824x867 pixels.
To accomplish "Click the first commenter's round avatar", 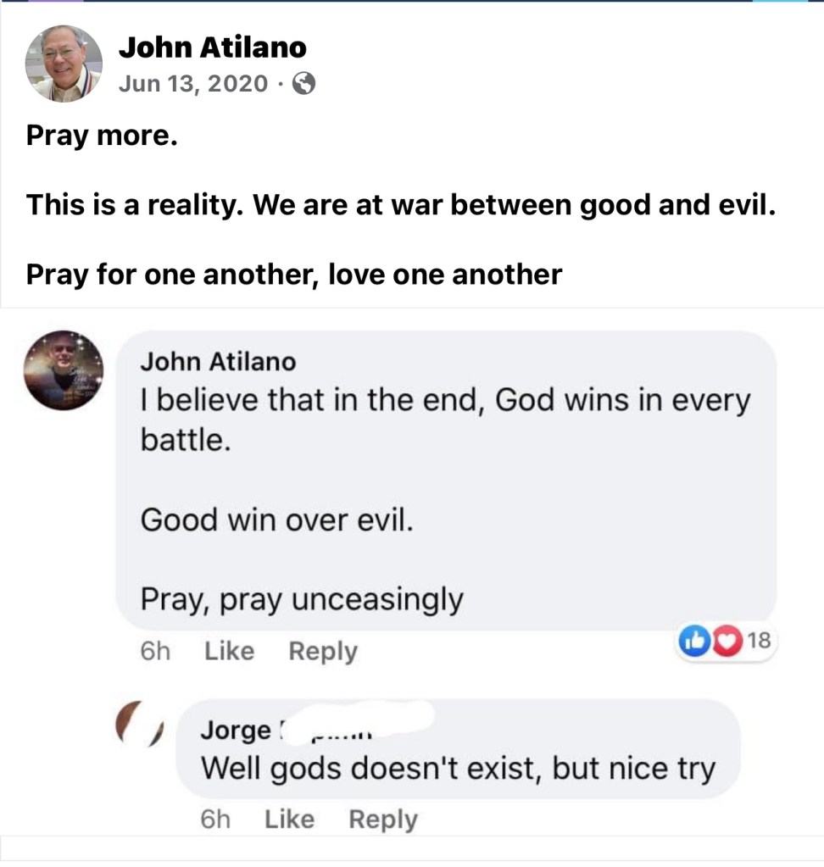I will (64, 370).
